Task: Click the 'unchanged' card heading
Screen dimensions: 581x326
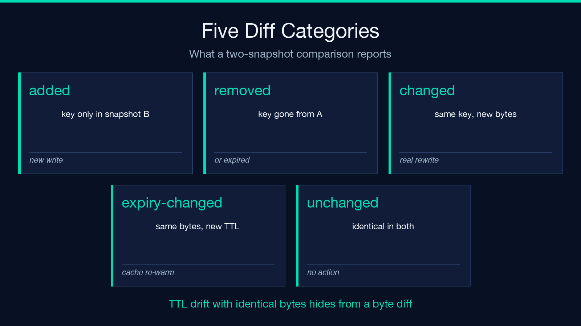Action: point(342,203)
